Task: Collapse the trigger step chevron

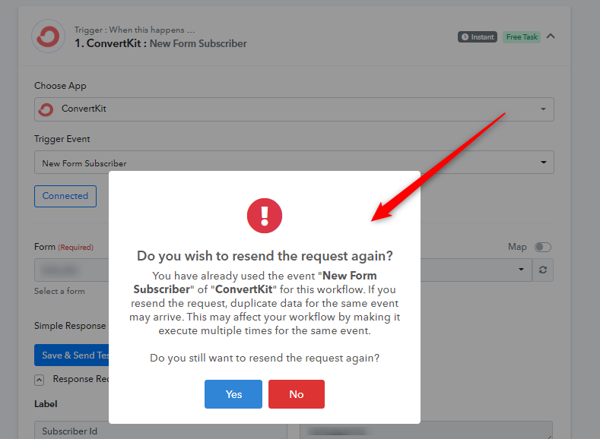Action: (x=551, y=36)
